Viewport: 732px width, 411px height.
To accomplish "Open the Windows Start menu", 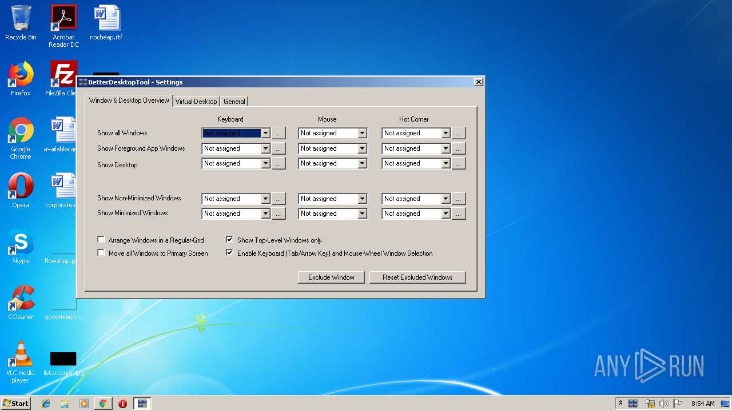I will pyautogui.click(x=16, y=404).
